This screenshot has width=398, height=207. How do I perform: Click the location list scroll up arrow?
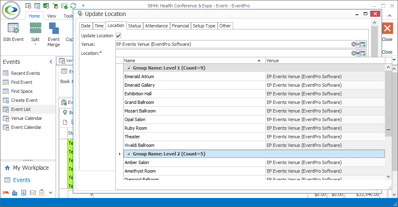[388, 67]
